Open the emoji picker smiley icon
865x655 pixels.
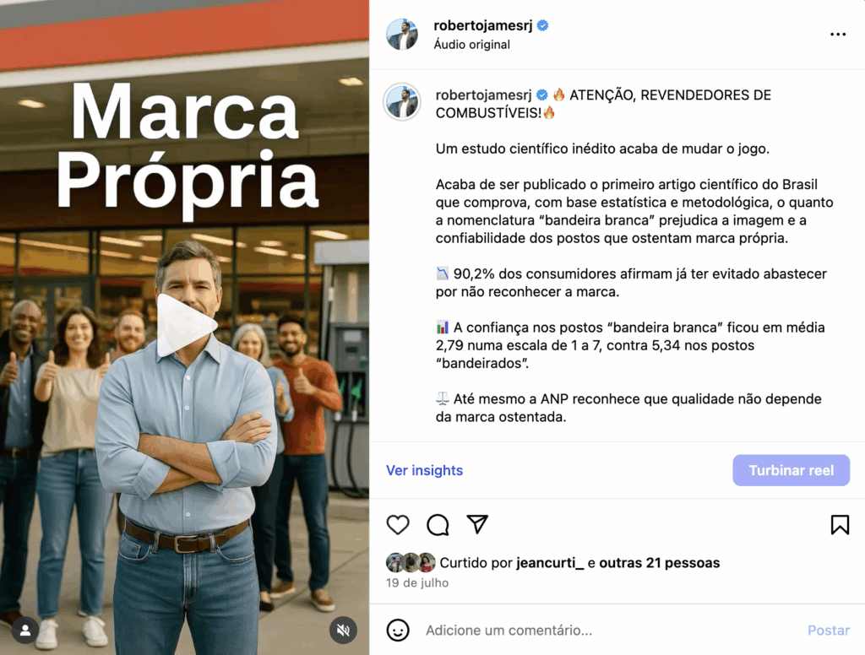click(398, 630)
